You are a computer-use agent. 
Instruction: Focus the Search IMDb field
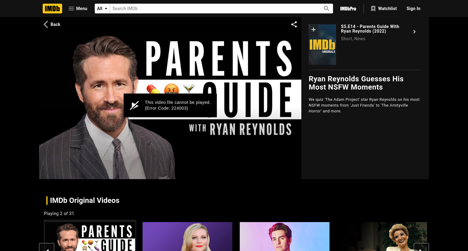(x=215, y=9)
